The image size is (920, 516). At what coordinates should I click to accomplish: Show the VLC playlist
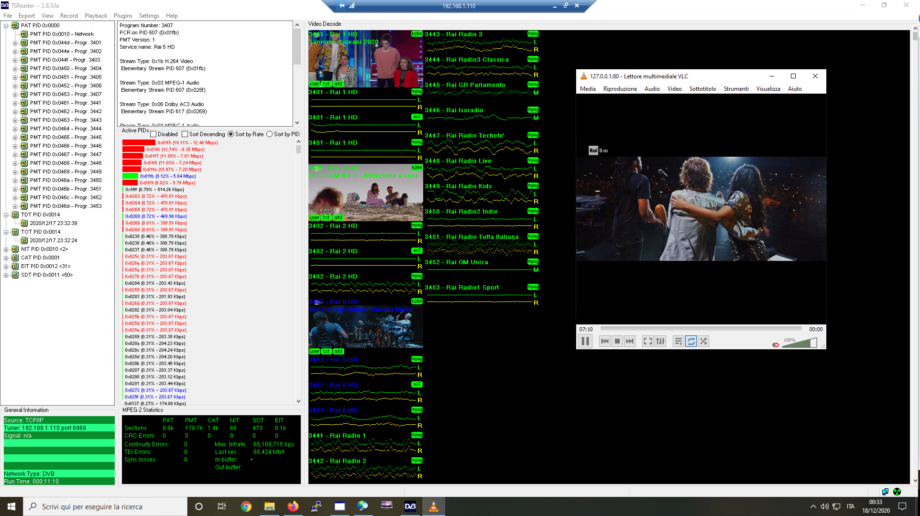678,341
